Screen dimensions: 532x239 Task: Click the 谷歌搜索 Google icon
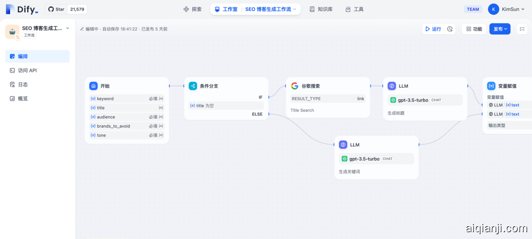tap(295, 86)
